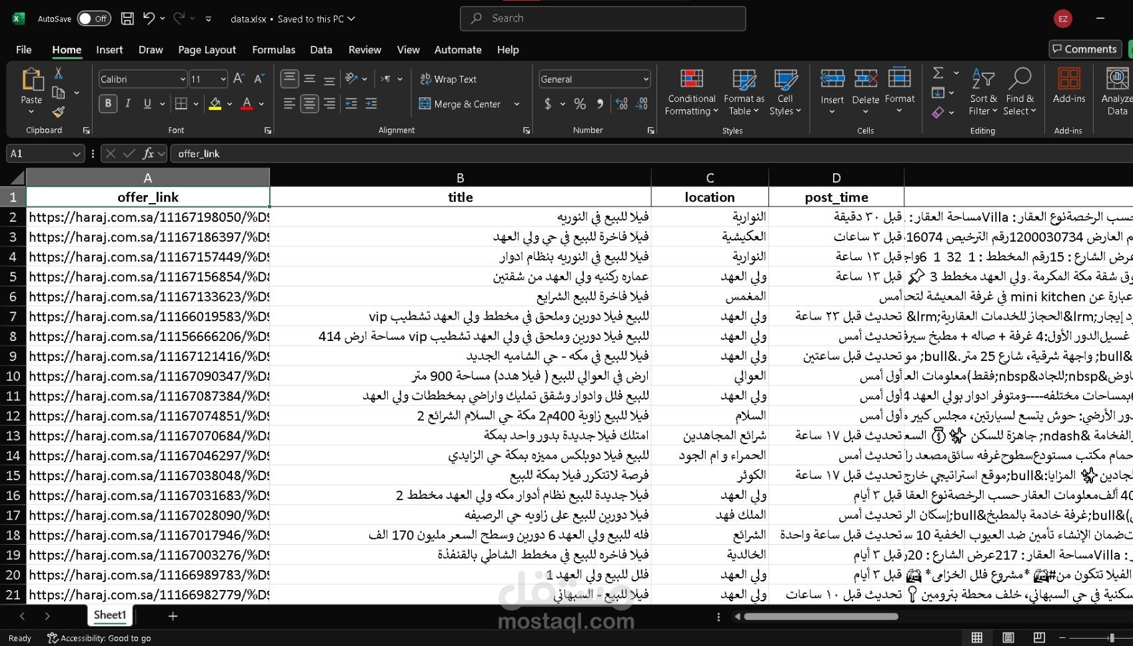This screenshot has width=1133, height=646.
Task: Open the fill color dropdown arrow
Action: (229, 104)
